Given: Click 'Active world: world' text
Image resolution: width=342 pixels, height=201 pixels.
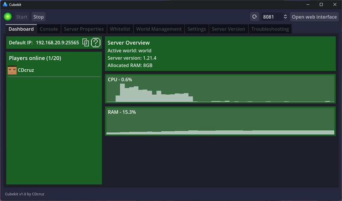Looking at the screenshot, I should click(129, 51).
